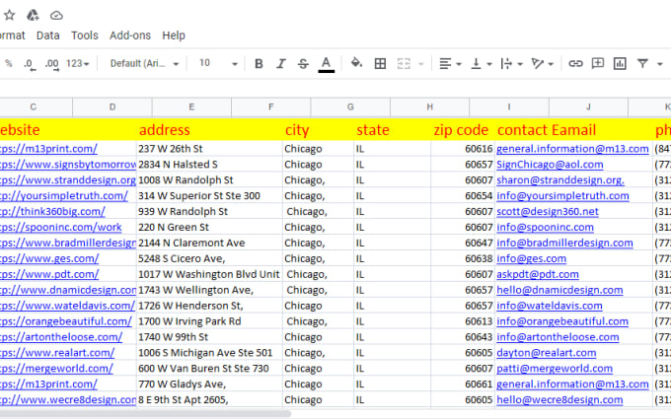Open the text color picker
Viewport: 671px width, 419px height.
click(x=326, y=64)
